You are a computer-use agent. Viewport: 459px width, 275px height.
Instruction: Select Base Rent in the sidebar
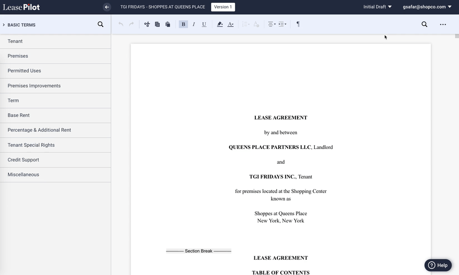point(19,115)
